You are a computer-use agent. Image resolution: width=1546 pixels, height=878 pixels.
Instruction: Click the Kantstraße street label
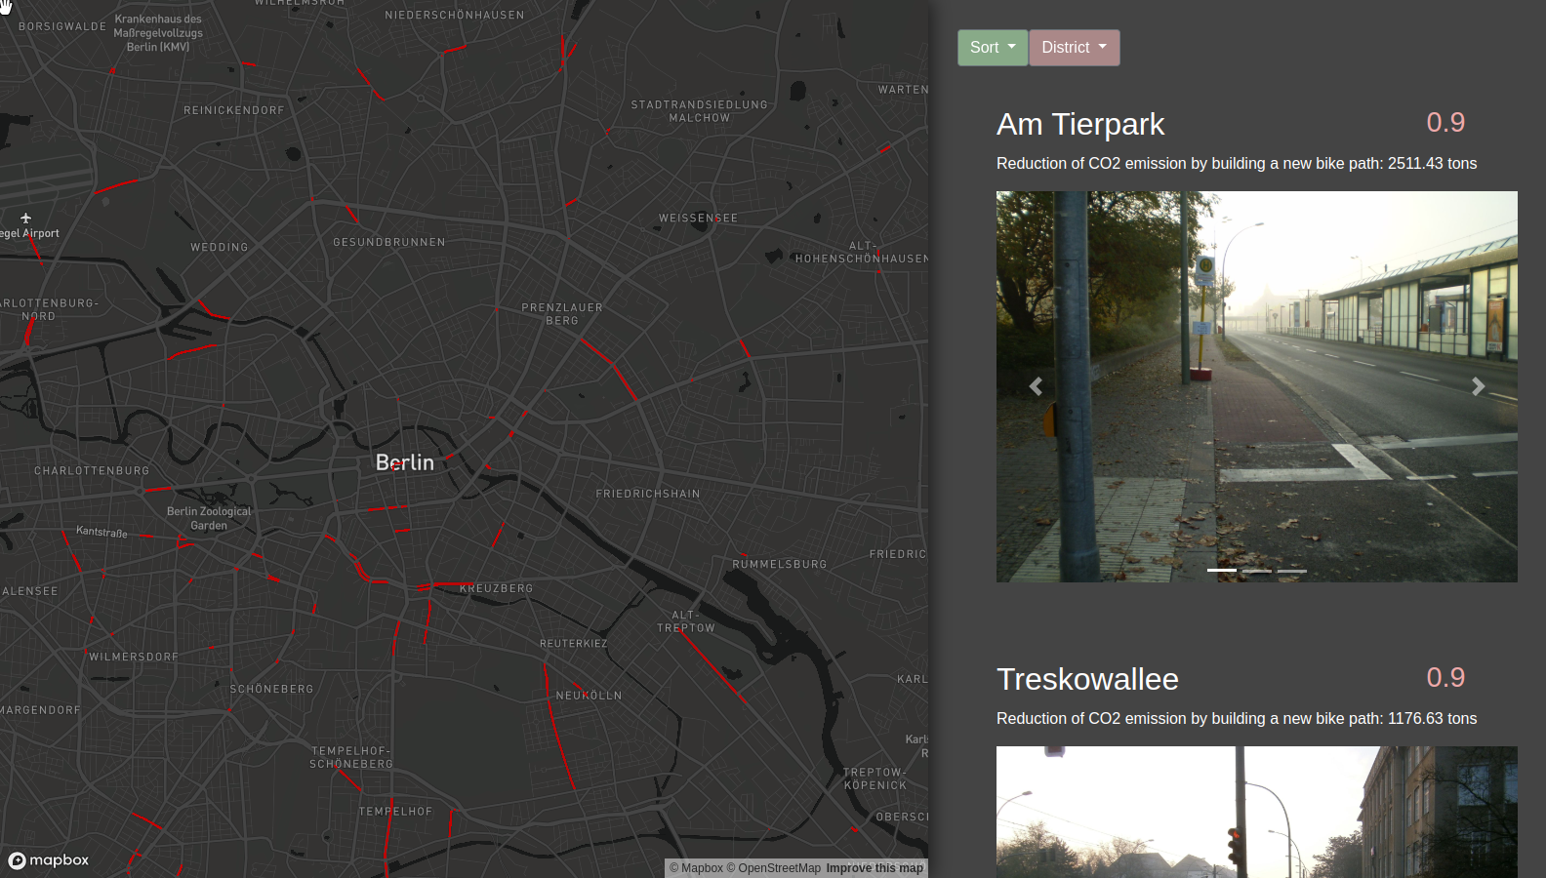point(102,532)
